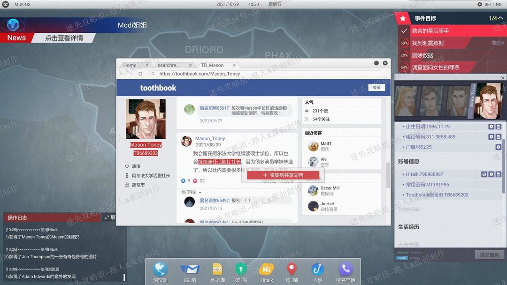Click the toothbook logo

coord(158,88)
